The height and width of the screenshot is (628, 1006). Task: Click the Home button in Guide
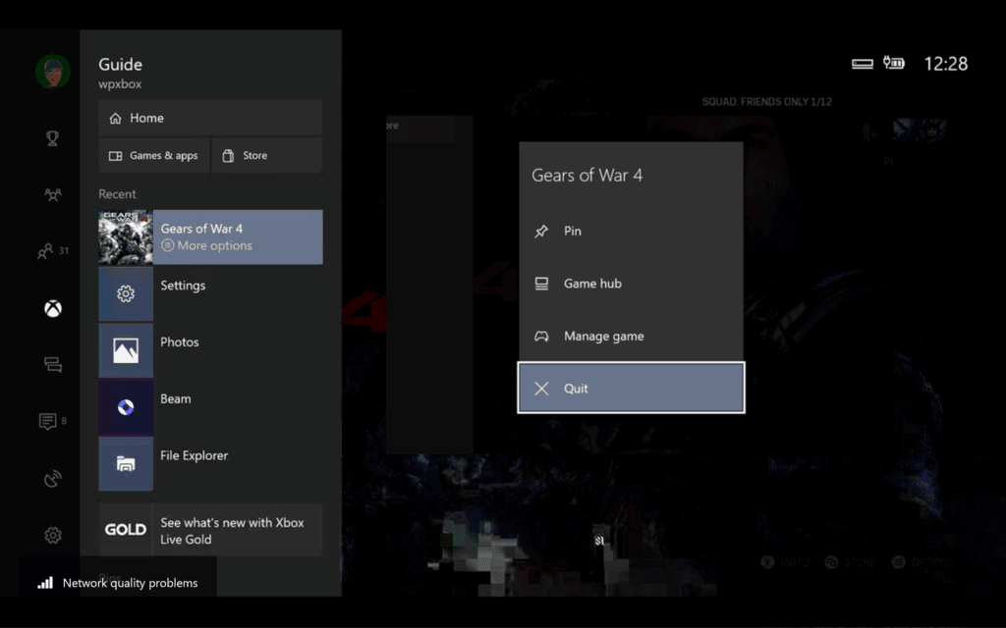click(x=210, y=118)
